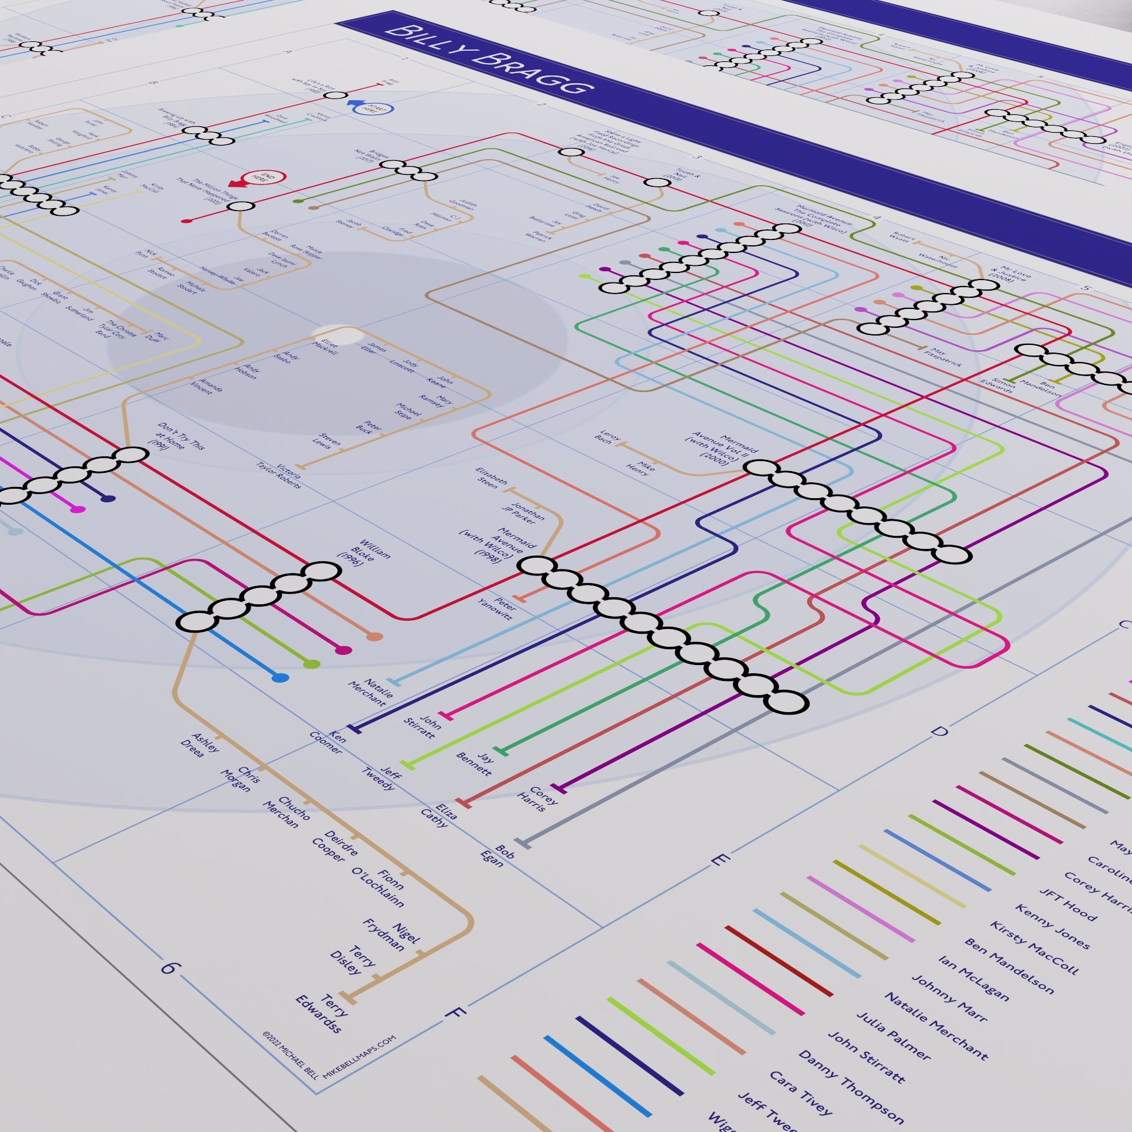
Task: Select the Mike Henry label
Action: click(641, 467)
